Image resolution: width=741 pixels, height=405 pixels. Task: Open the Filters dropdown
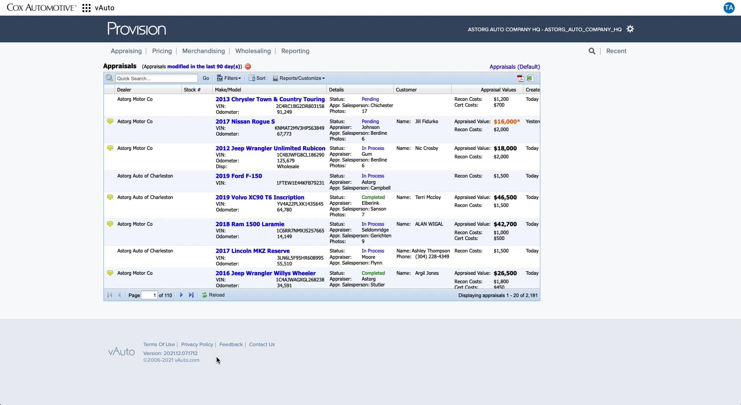tap(229, 78)
